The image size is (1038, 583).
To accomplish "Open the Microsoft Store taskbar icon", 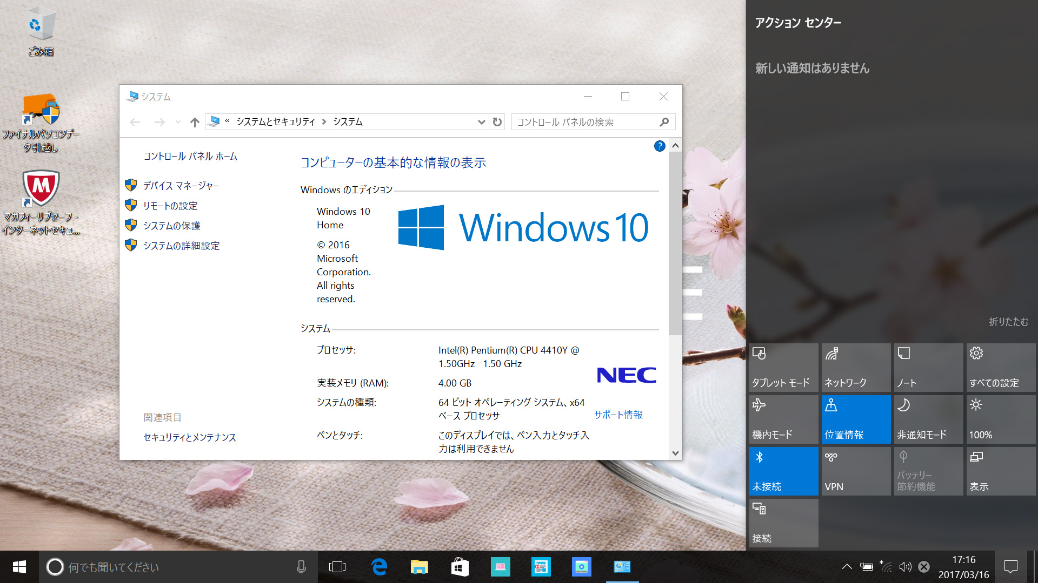I will (x=460, y=567).
